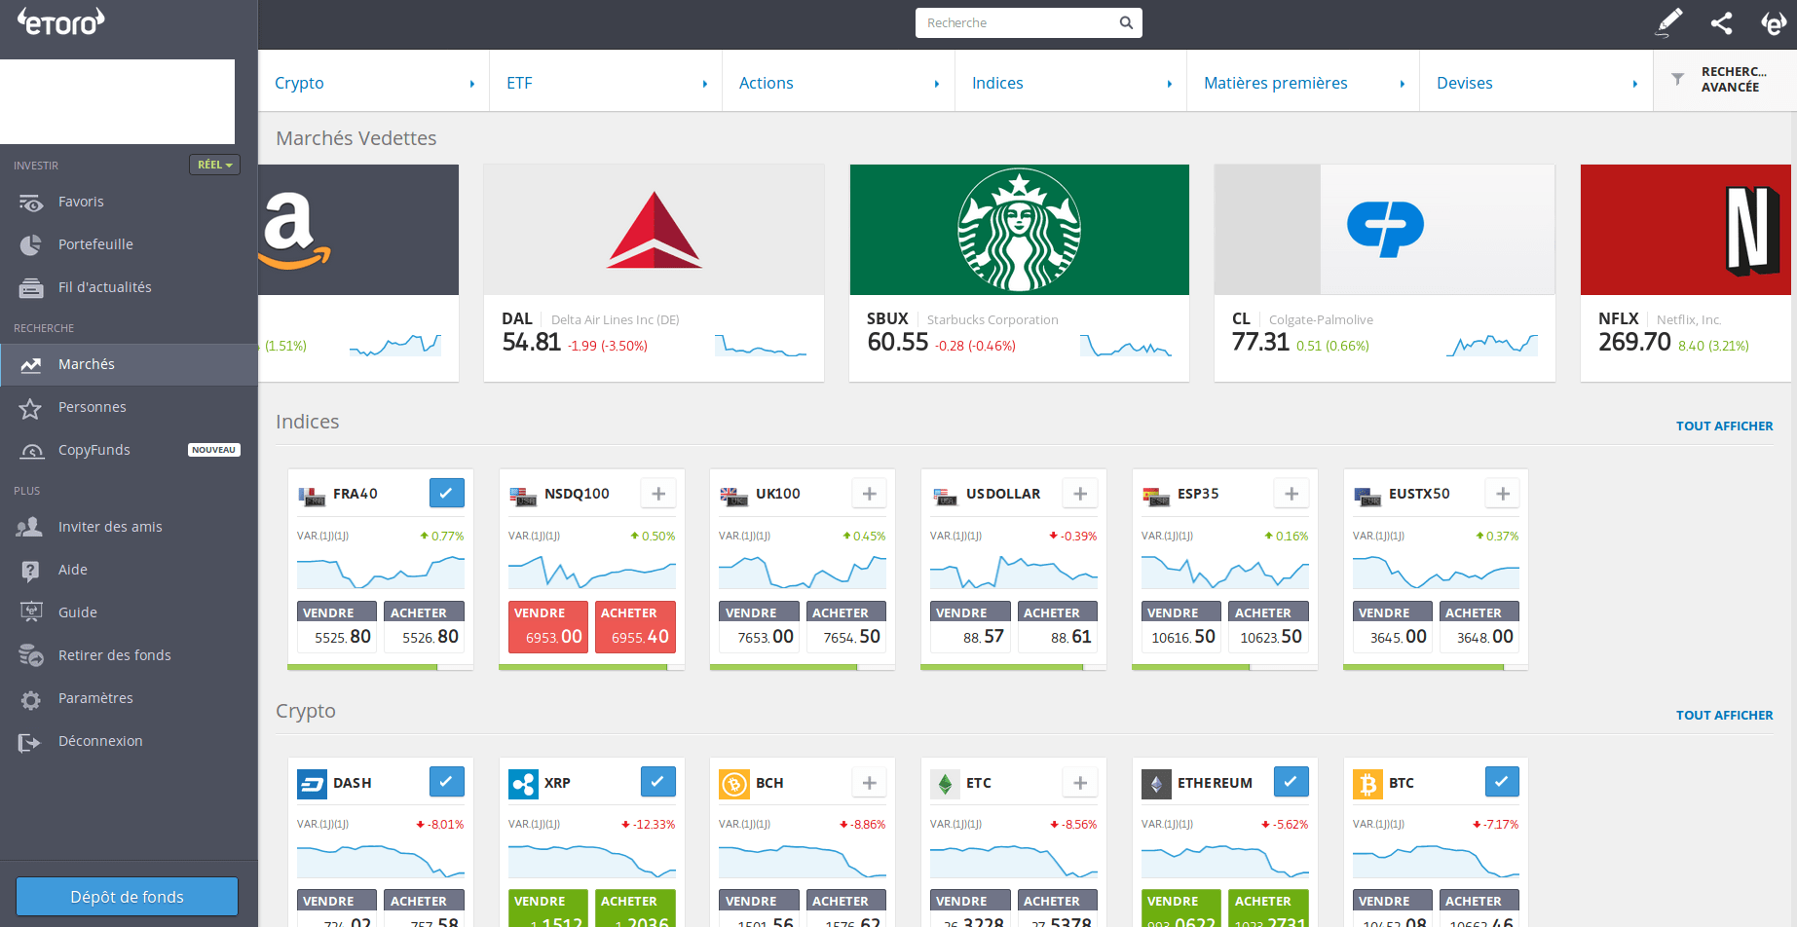The width and height of the screenshot is (1797, 927).
Task: Click TOUT AFFICHER for Indices
Action: (1724, 426)
